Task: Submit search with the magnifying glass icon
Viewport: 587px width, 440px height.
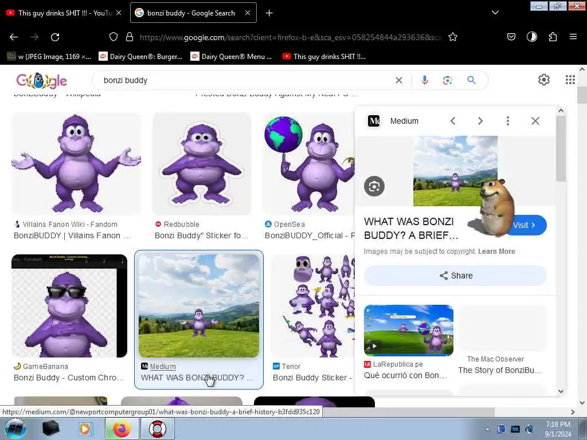Action: tap(471, 80)
